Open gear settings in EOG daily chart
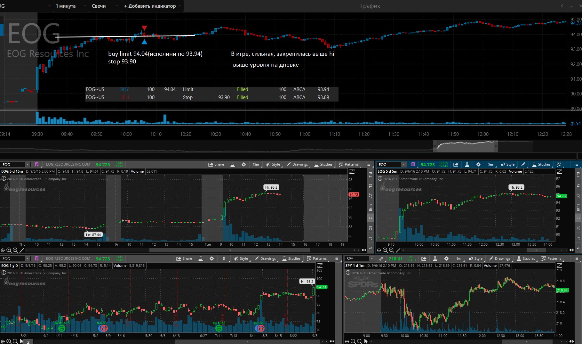This screenshot has height=344, width=582. coord(212,258)
